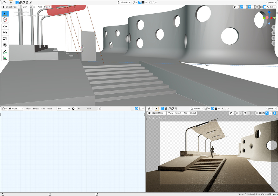Toggle overlays in top viewport

click(x=249, y=7)
